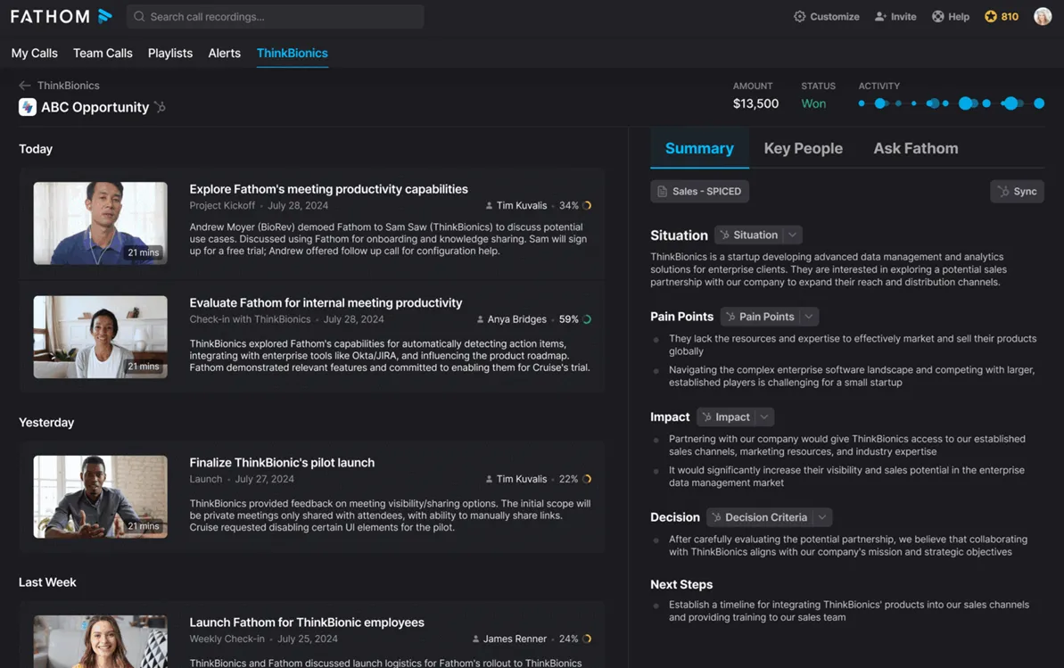1064x668 pixels.
Task: Go to My Calls tab
Action: [35, 53]
